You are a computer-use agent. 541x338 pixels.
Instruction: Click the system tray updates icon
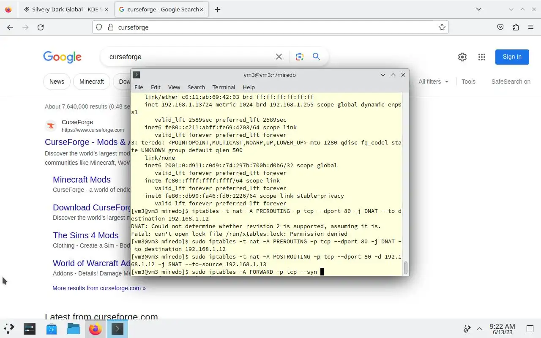point(467,329)
